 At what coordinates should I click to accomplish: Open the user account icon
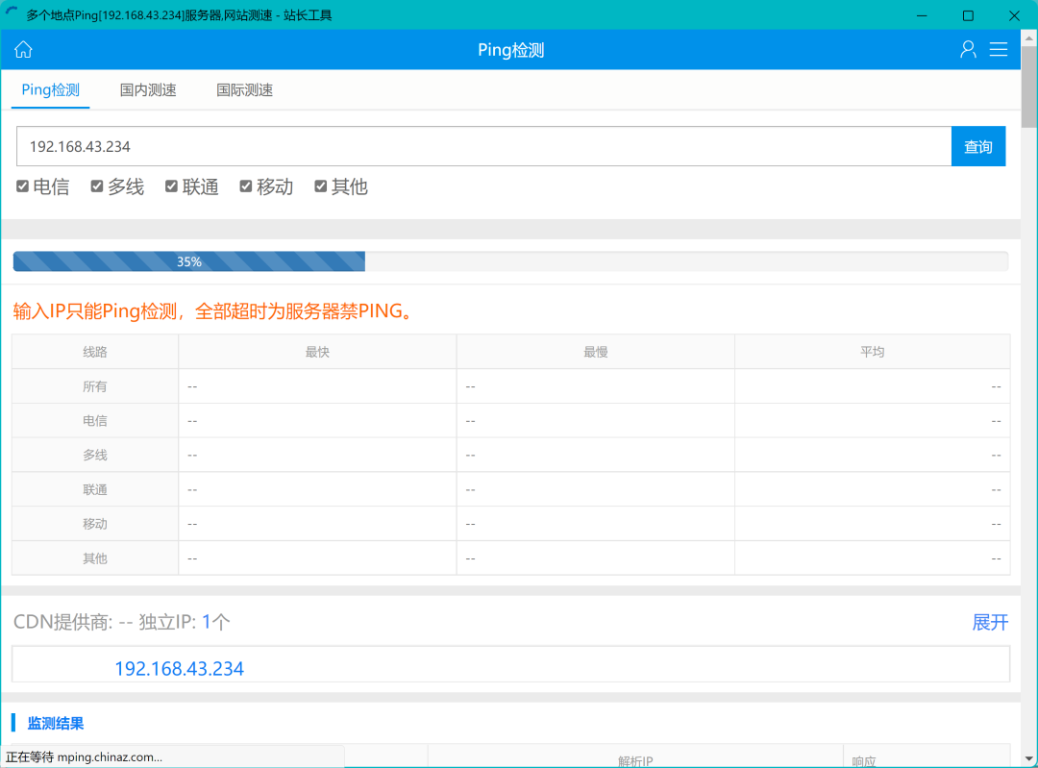968,50
